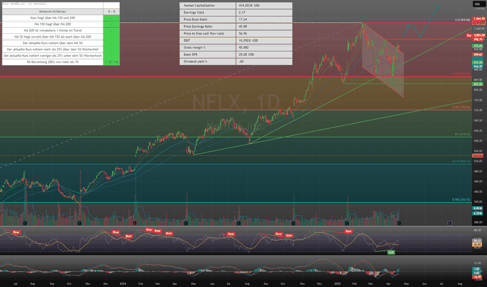This screenshot has width=487, height=287.
Task: Click the EBIT value 10.292B USD
Action: 264,40
